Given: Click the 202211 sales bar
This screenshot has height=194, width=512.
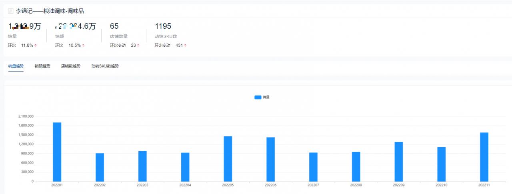Looking at the screenshot, I should coord(484,157).
